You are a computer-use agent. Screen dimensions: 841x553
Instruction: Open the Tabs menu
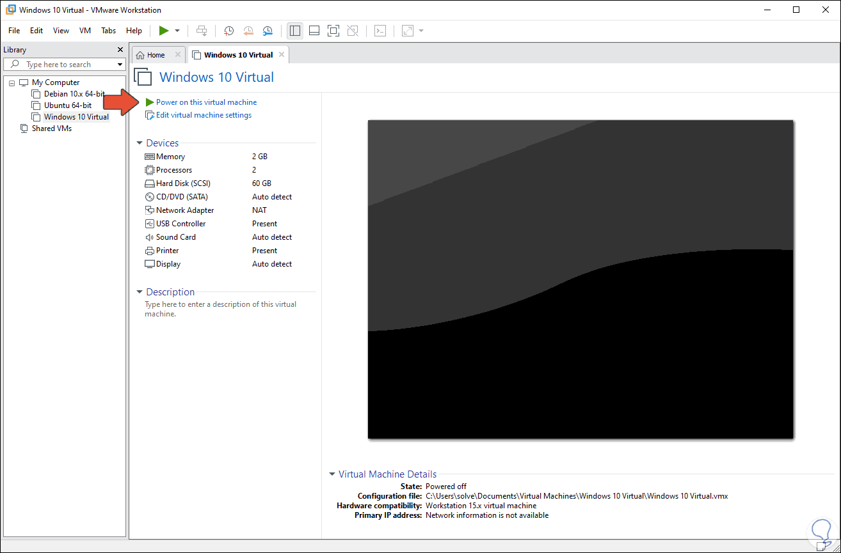[109, 31]
